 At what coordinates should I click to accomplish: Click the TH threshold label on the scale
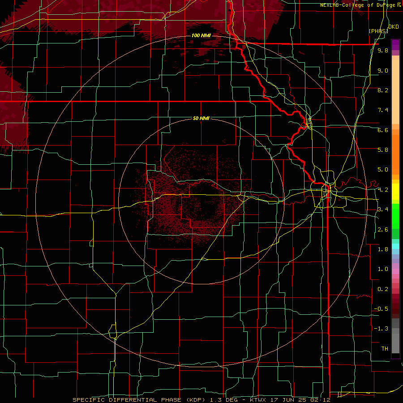(385, 349)
